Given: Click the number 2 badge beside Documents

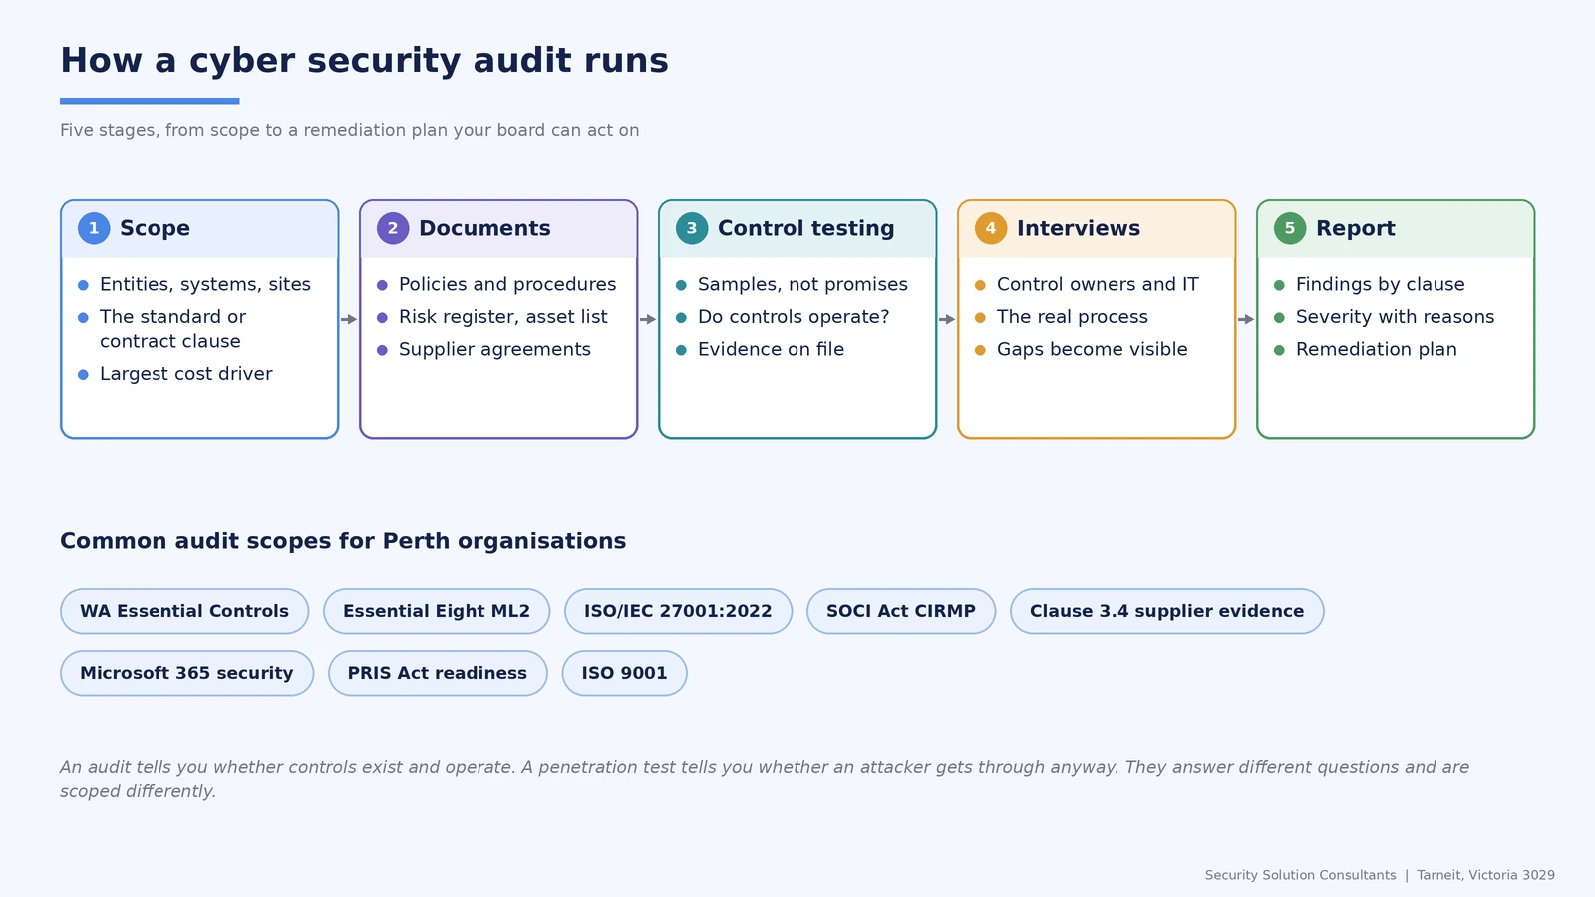Looking at the screenshot, I should [x=393, y=228].
